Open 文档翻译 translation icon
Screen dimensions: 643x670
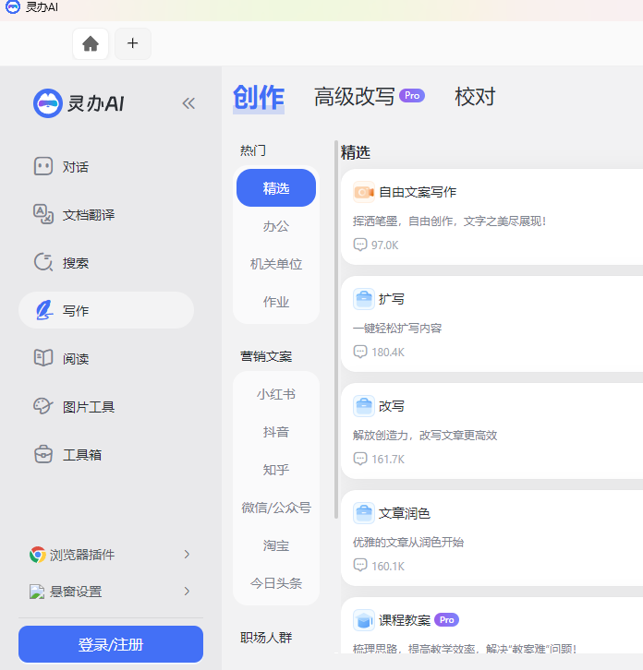pos(43,214)
